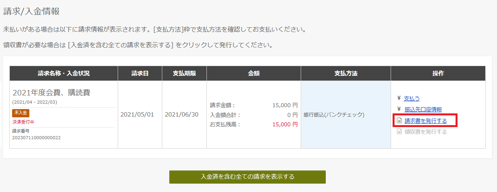Click the red 決済受付中 status text
This screenshot has height=192, width=497.
click(23, 122)
